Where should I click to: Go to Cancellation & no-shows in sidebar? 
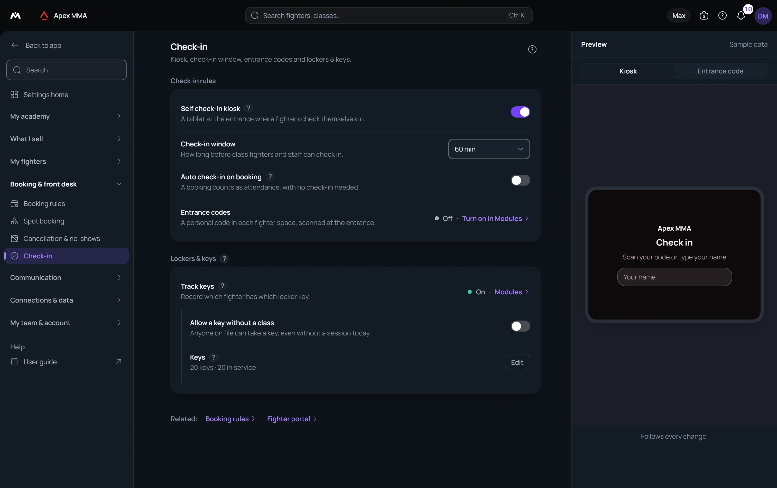pos(67,238)
